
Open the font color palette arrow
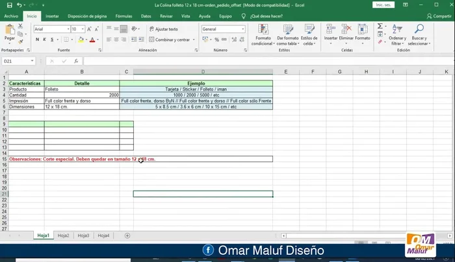[97, 40]
